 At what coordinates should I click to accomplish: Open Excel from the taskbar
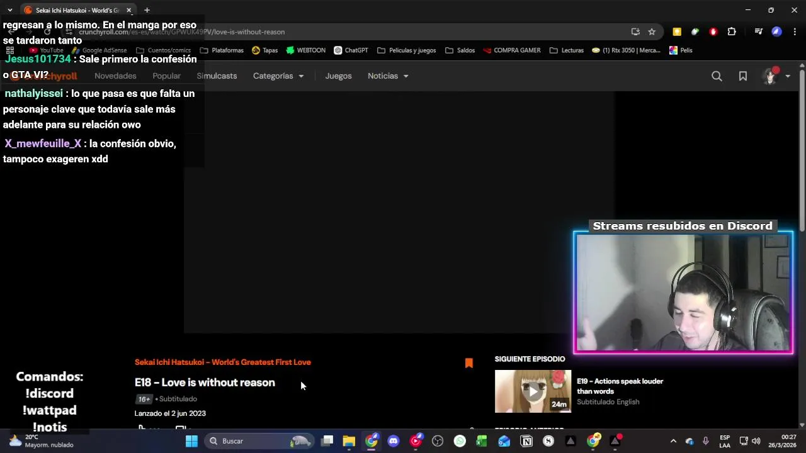click(x=482, y=441)
